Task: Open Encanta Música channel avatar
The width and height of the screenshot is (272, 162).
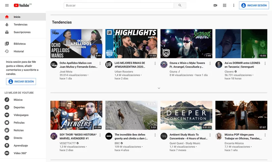Action: [219, 136]
